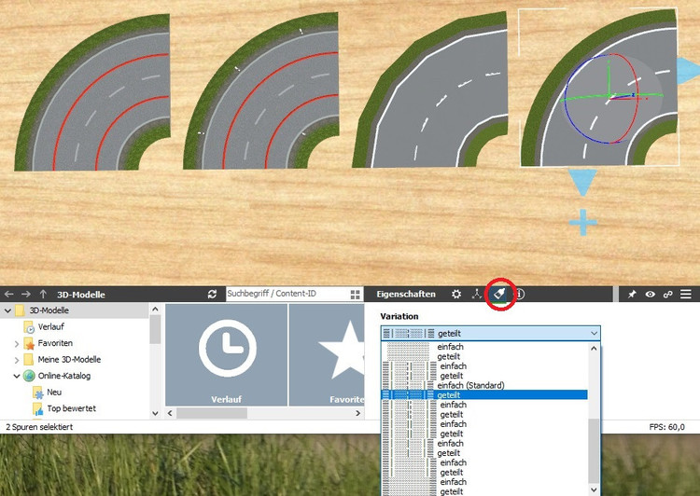
Task: Click the blue right arrow beside selected road
Action: 688,71
